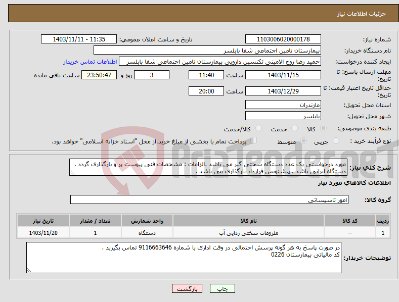Image resolution: width=399 pixels, height=302 pixels.
Task: Click the row number cell in ردیف column
Action: [x=383, y=233]
